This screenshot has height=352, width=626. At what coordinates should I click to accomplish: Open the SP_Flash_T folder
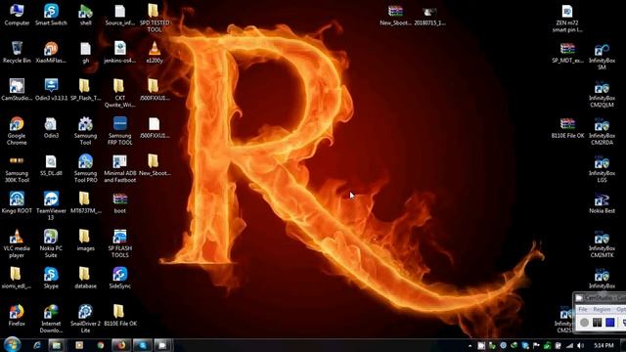click(x=85, y=89)
